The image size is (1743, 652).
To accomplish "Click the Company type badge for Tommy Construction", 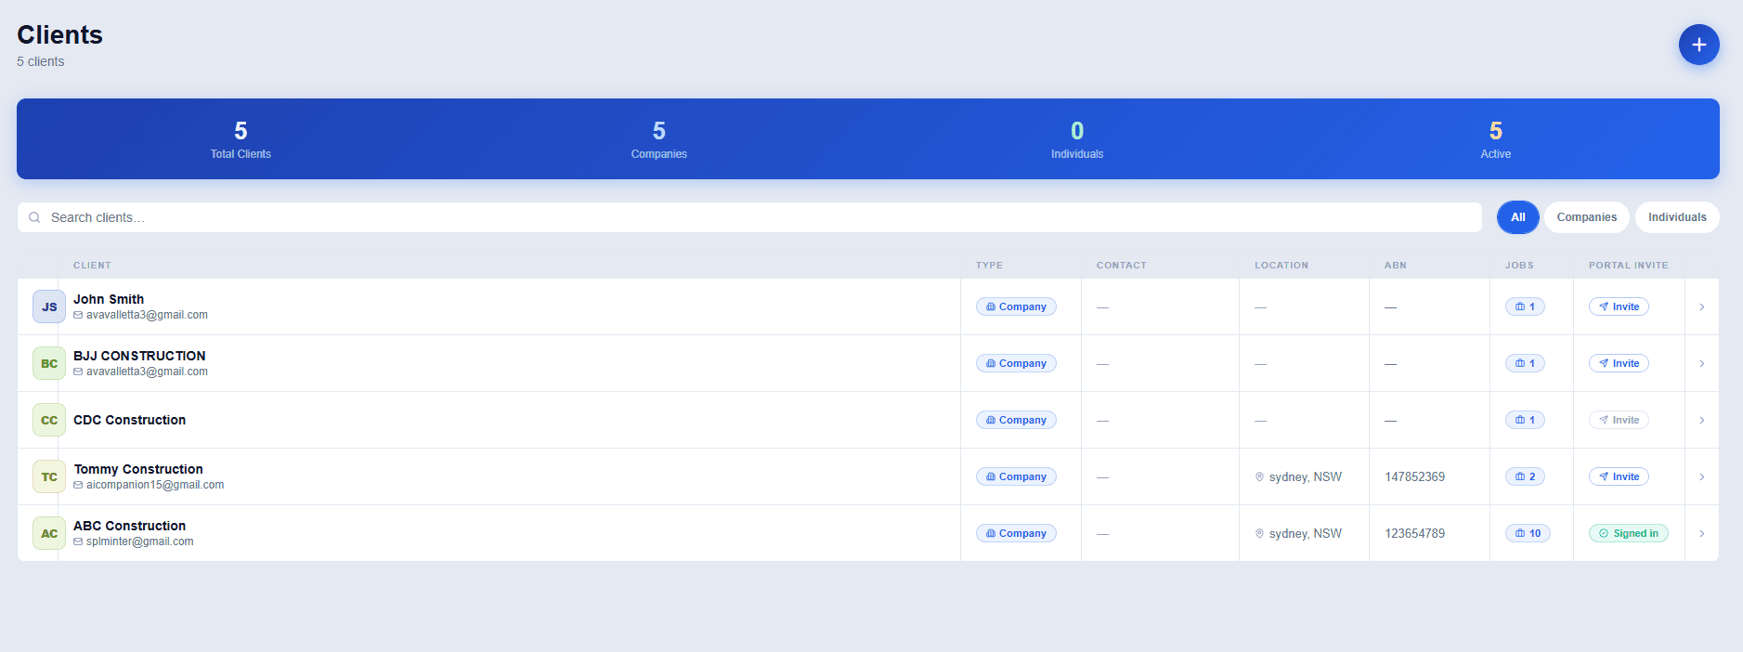I will pos(1016,476).
